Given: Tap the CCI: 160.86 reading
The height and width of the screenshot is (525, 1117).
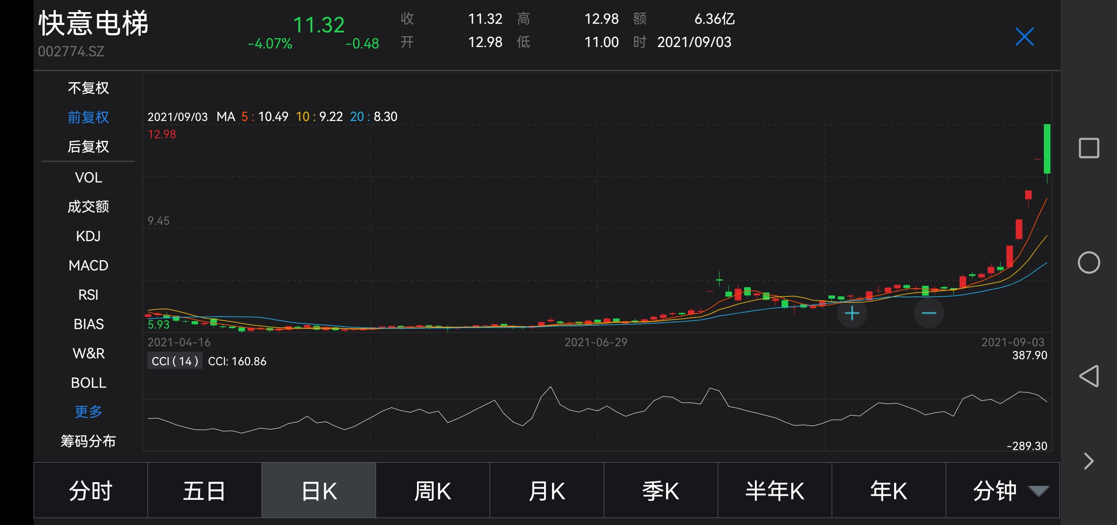Looking at the screenshot, I should (237, 361).
